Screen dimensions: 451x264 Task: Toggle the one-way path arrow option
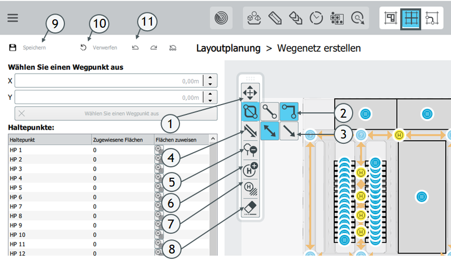pyautogui.click(x=289, y=131)
